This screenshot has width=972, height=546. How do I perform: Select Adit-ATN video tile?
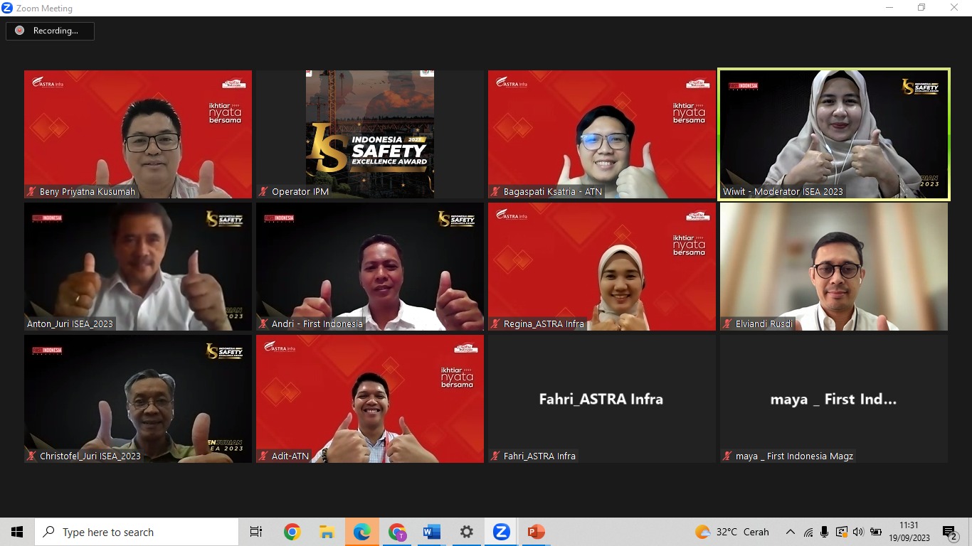tap(370, 399)
